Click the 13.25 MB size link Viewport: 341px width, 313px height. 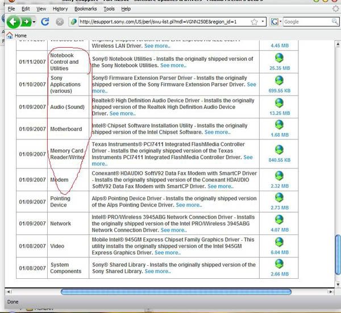280,113
